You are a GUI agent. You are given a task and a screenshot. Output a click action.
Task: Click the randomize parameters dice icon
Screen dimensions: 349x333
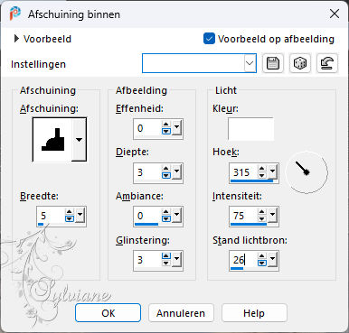coord(300,63)
